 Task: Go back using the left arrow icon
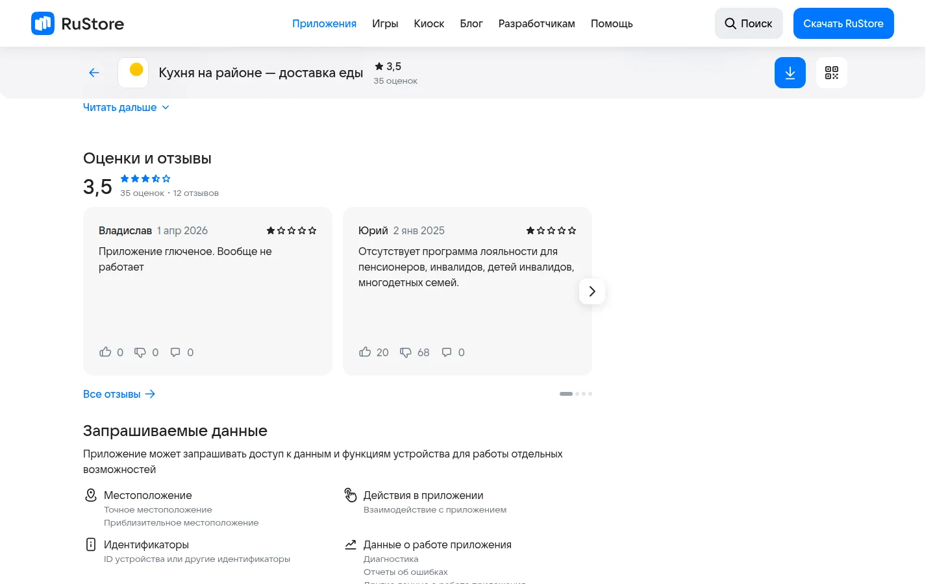(94, 73)
